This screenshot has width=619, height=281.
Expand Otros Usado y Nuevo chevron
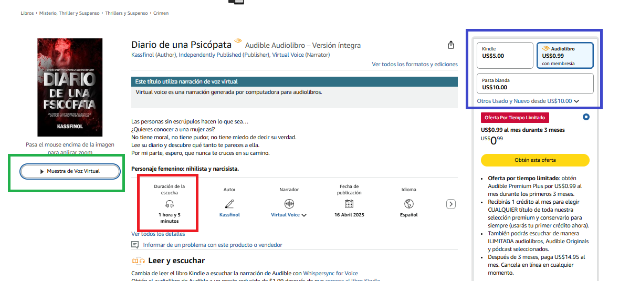tap(577, 101)
